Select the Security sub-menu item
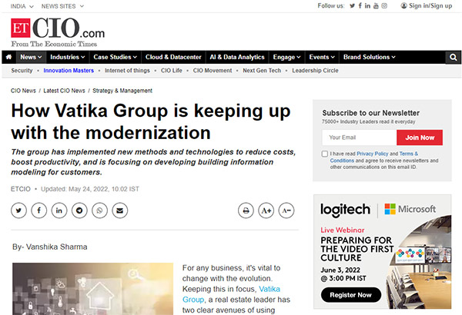This screenshot has width=462, height=315. tap(22, 71)
